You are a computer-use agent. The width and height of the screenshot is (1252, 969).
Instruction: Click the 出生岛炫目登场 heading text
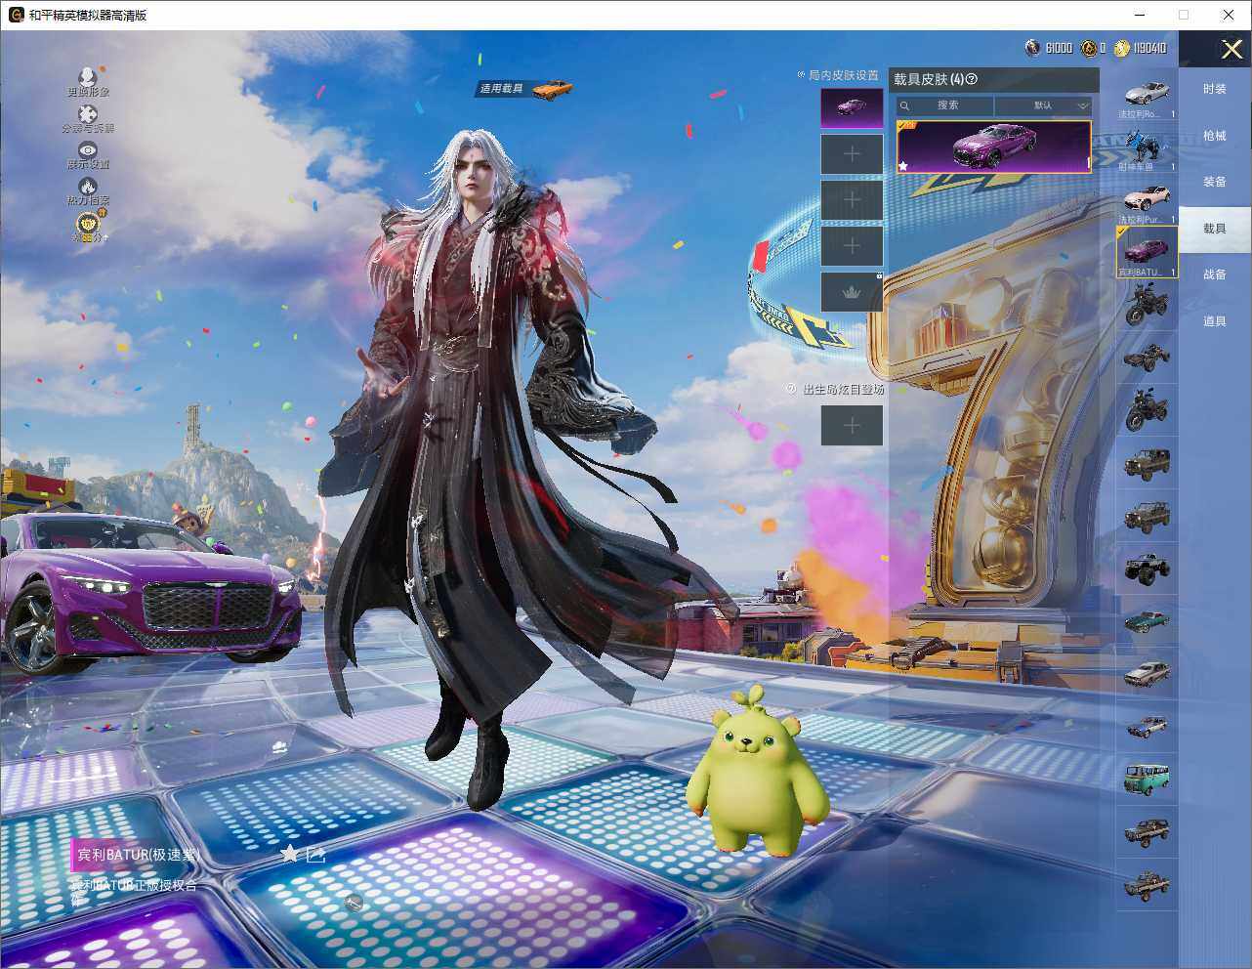coord(843,389)
